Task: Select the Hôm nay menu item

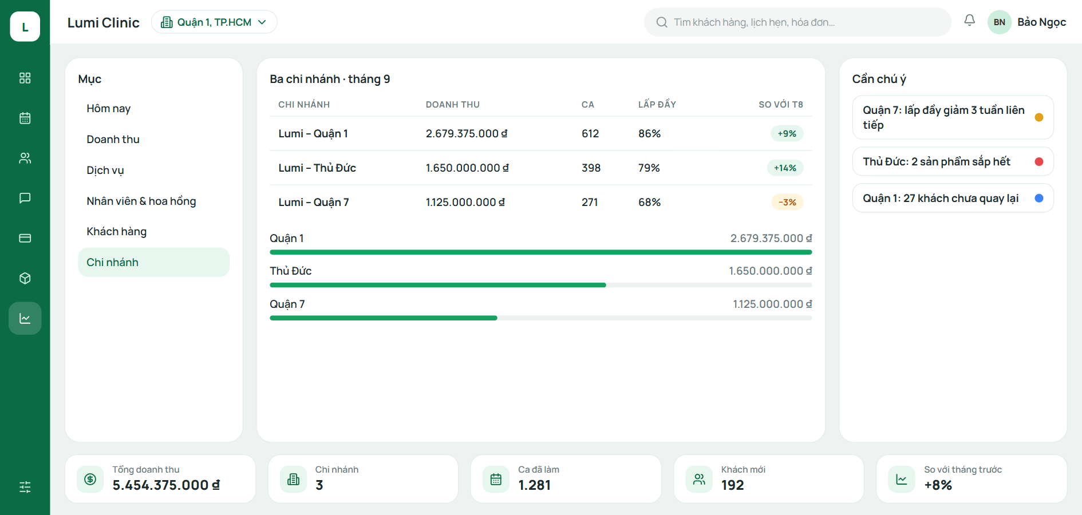Action: pyautogui.click(x=153, y=108)
